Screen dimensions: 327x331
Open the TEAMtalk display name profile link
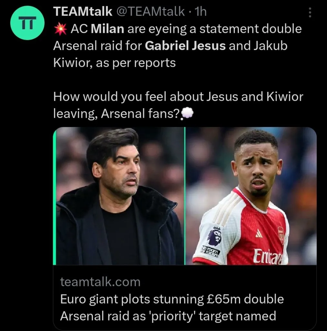tap(83, 12)
